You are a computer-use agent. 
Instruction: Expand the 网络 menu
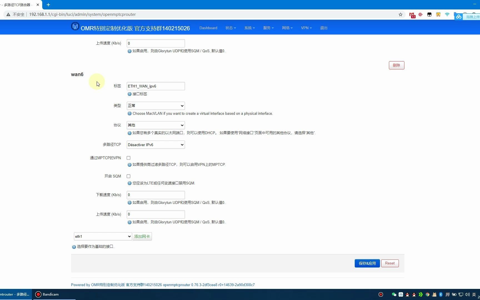(287, 28)
